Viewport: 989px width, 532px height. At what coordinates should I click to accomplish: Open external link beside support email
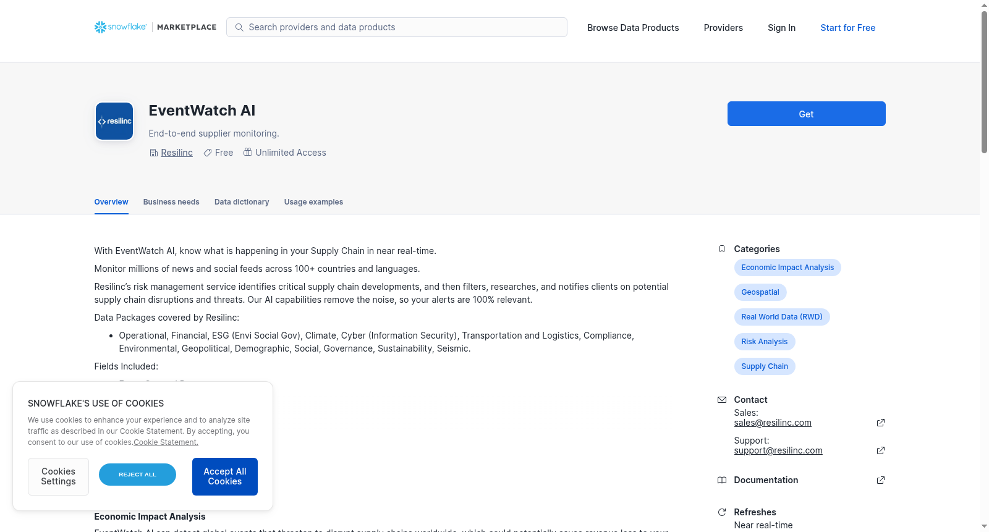coord(881,450)
